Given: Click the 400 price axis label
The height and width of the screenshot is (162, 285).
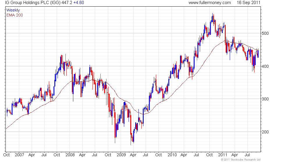Looking at the screenshot, I should click(x=265, y=66).
